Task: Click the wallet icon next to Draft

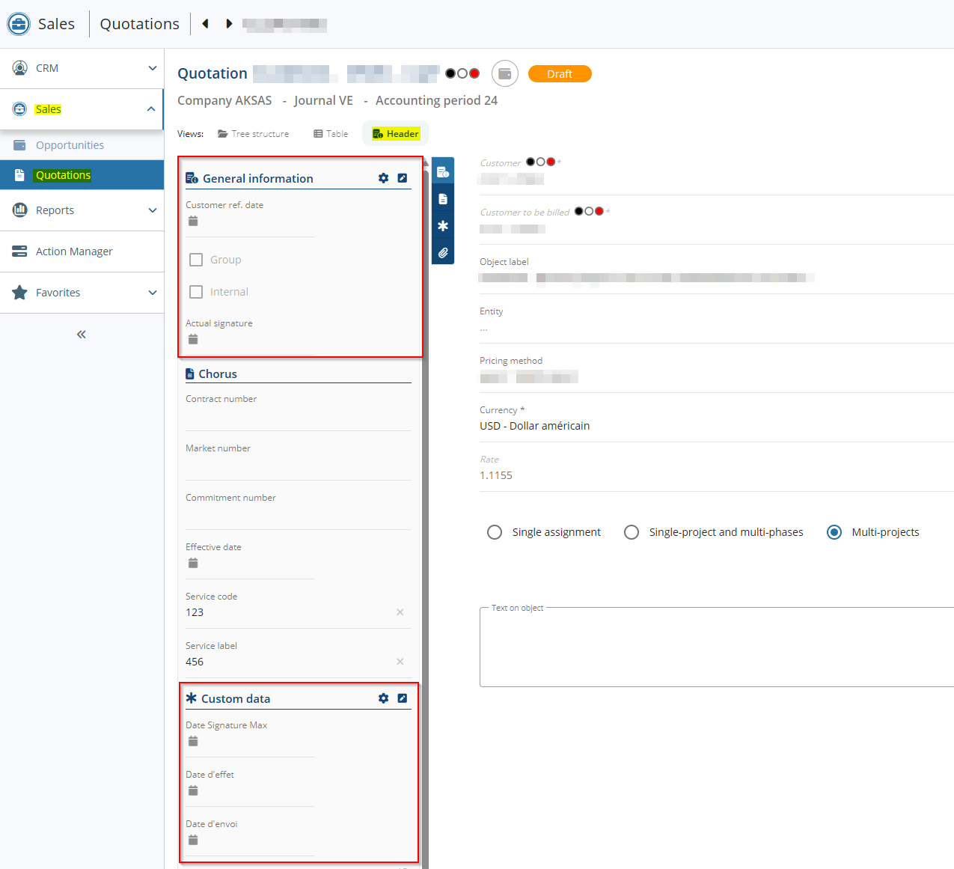Action: tap(505, 74)
